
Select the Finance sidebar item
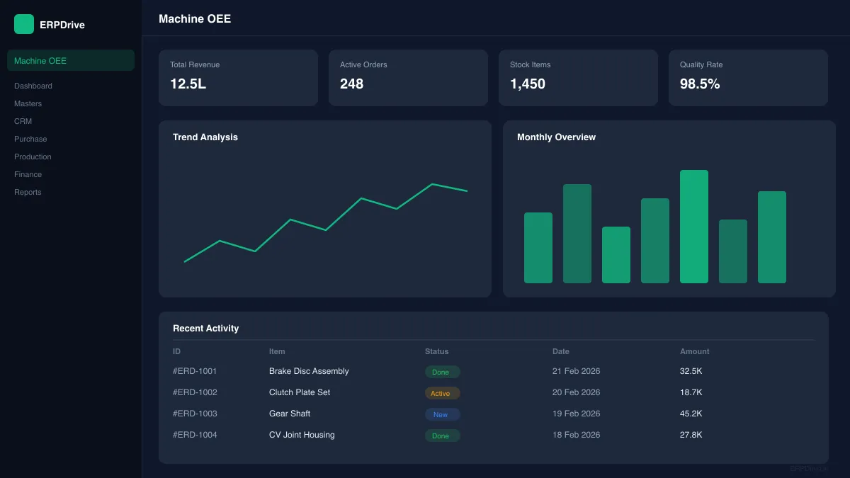point(28,174)
